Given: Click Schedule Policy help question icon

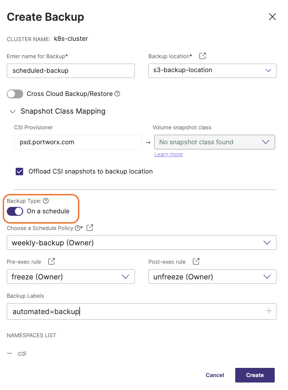Looking at the screenshot, I should [77, 228].
